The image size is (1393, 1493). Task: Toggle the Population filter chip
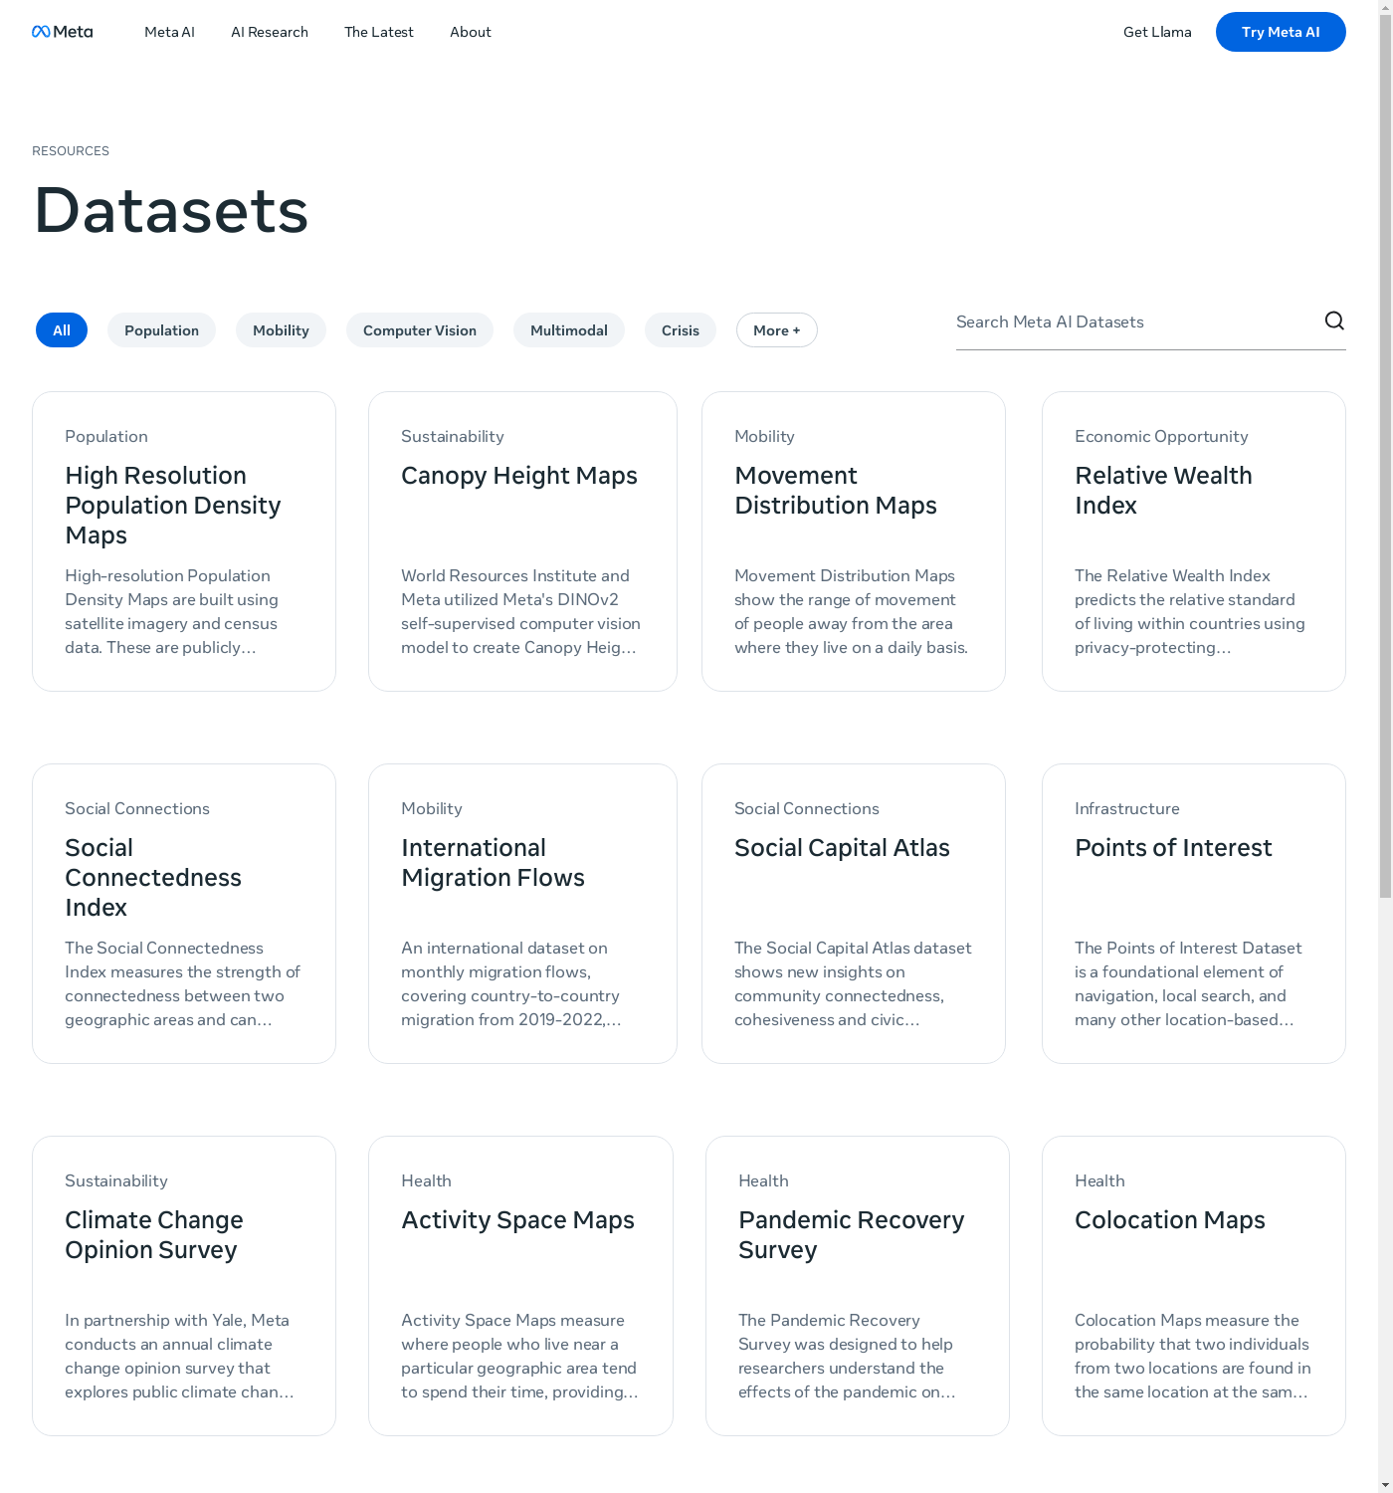161,330
